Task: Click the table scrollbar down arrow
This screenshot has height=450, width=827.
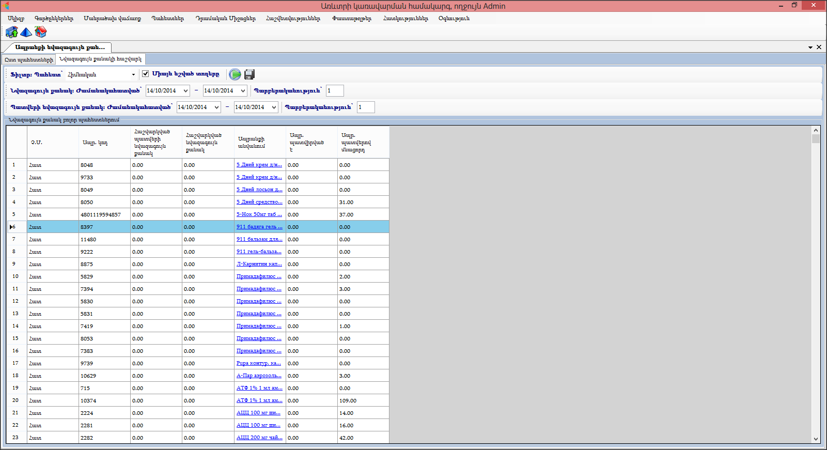Action: coord(816,439)
